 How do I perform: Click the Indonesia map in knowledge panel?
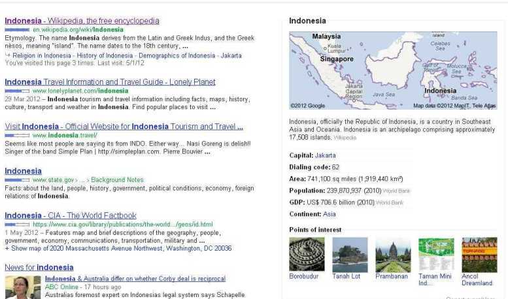tap(393, 71)
